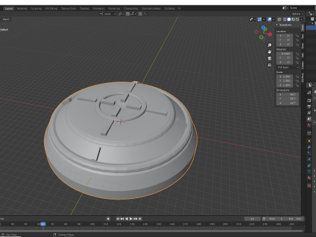Open the Local transform orientation dropdown
This screenshot has width=316, height=237.
click(x=107, y=14)
